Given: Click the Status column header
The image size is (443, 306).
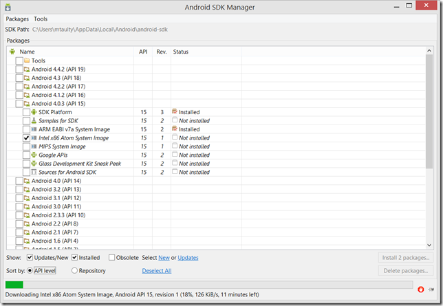Looking at the screenshot, I should tap(206, 52).
